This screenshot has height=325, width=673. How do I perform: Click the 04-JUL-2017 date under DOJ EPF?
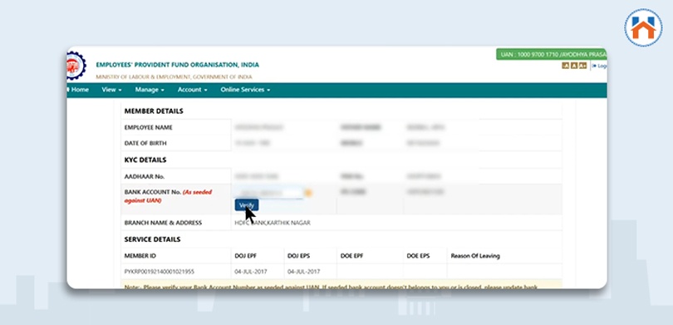coord(251,272)
